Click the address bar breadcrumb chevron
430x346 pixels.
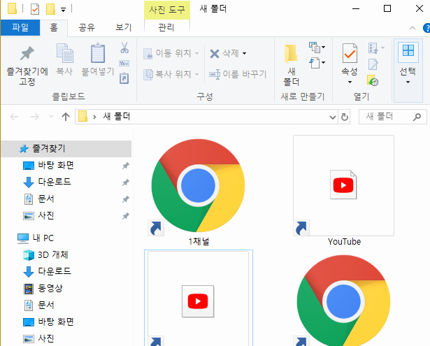coord(94,117)
